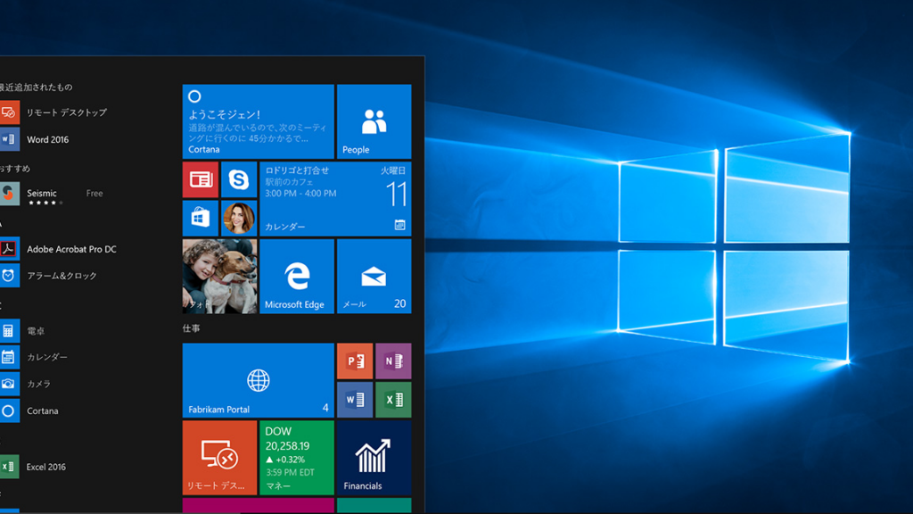The image size is (913, 514).
Task: Click the woman's contact photo tile
Action: point(238,218)
